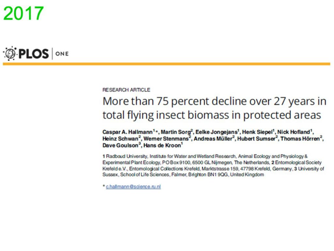Select author name Dave Goulson
334x251 pixels.
point(120,145)
